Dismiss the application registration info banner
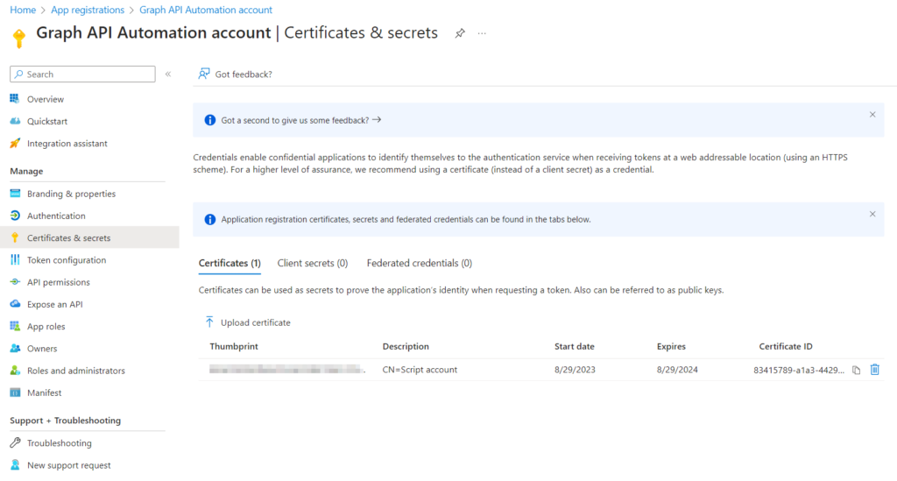The image size is (897, 481). coord(872,214)
